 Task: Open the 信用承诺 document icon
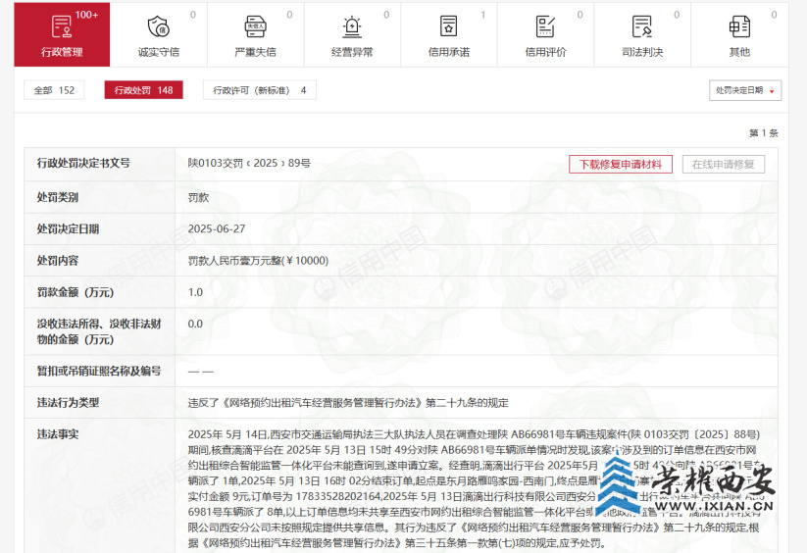pos(449,26)
